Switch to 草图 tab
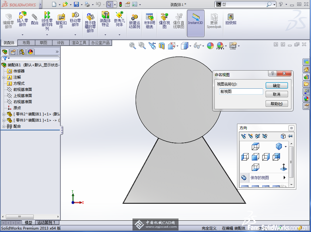311x232 pixels. pyautogui.click(x=44, y=43)
